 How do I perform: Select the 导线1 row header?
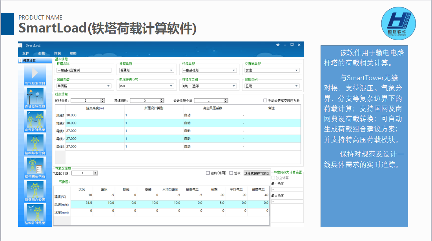(x=60, y=131)
